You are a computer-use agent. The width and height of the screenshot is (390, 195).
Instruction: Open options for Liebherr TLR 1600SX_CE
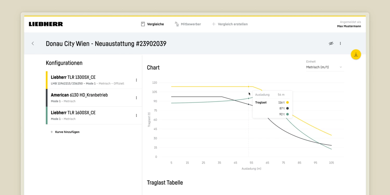click(x=136, y=115)
